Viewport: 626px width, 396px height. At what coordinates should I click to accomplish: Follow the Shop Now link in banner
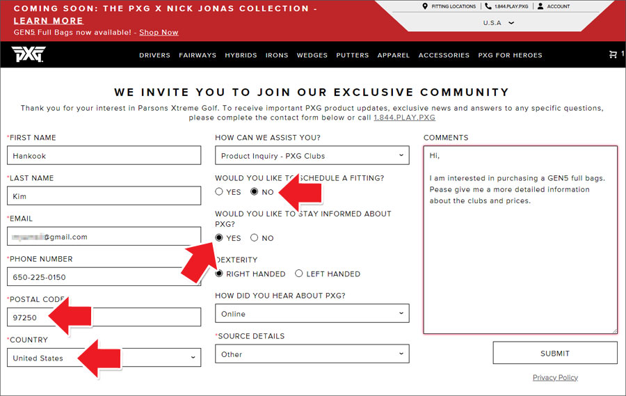(x=159, y=33)
